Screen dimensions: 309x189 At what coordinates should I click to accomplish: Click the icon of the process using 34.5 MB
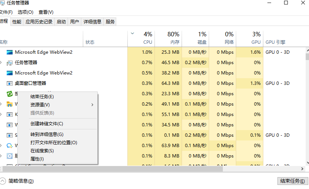[9, 125]
